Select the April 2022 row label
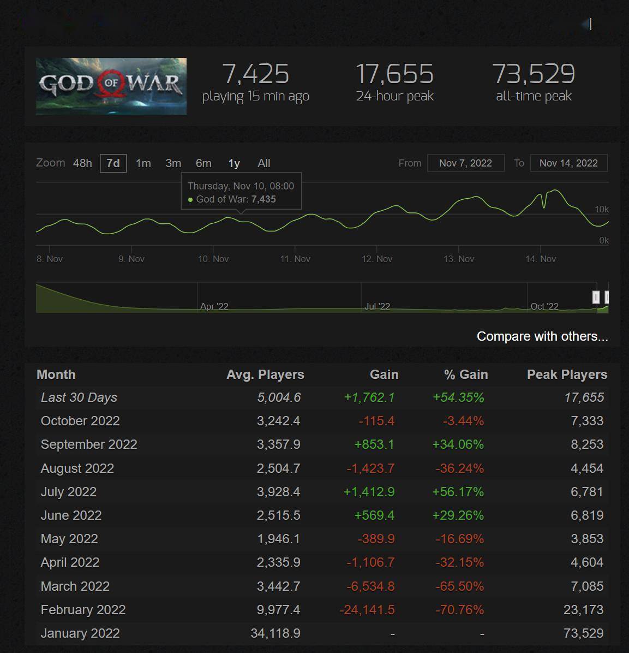Image resolution: width=629 pixels, height=653 pixels. pyautogui.click(x=70, y=562)
